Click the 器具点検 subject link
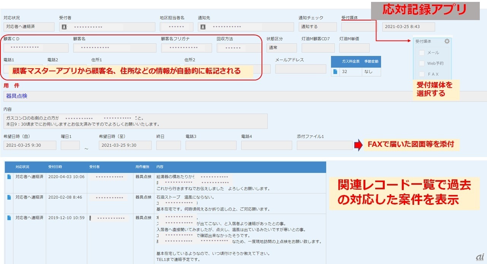Image resolution: width=487 pixels, height=264 pixels. click(17, 96)
